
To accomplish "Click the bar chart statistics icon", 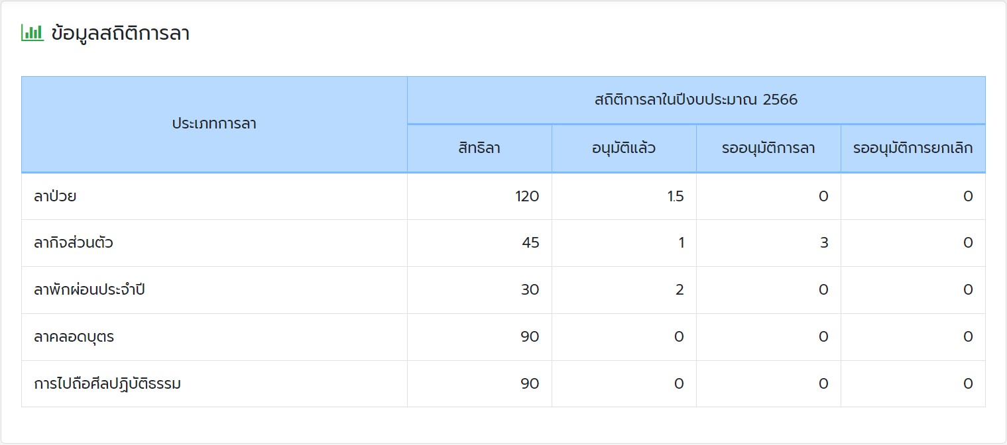I will coord(32,32).
